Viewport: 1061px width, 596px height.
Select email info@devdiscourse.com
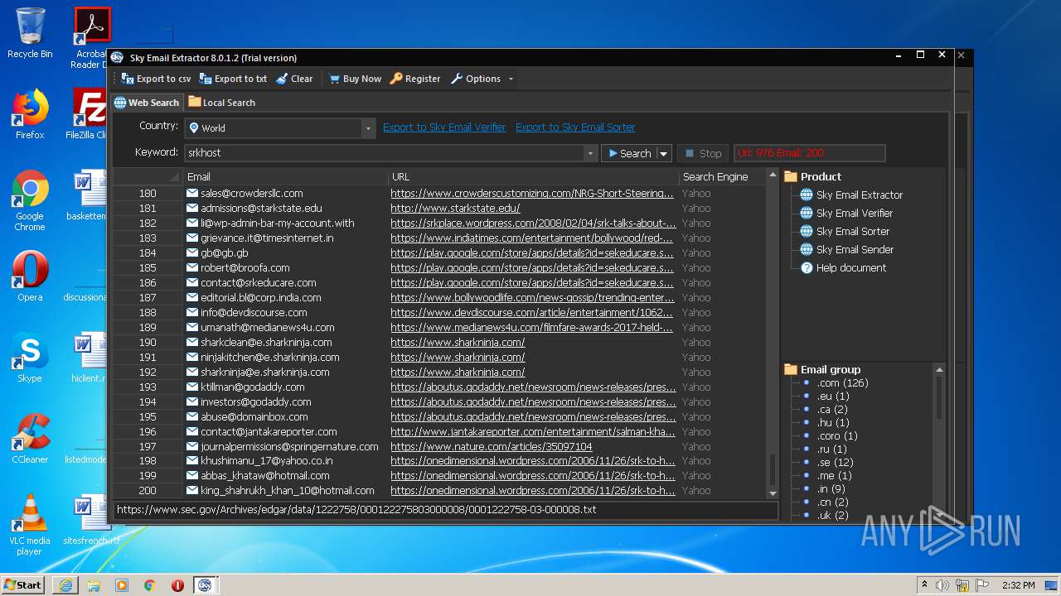click(254, 313)
